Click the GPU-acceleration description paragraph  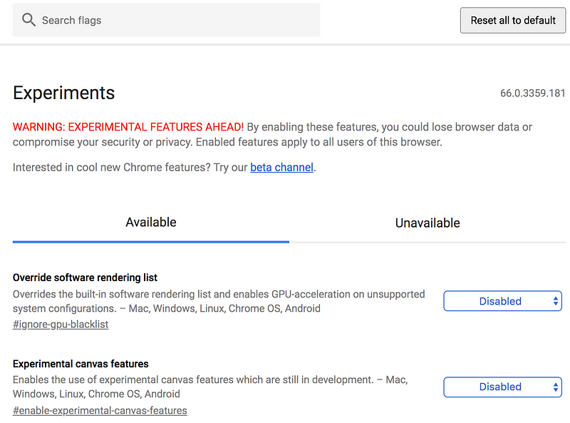pos(219,301)
